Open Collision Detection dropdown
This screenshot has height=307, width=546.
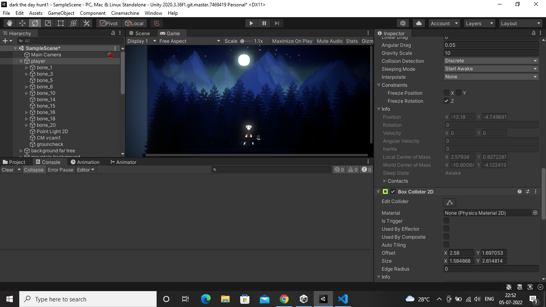click(491, 61)
